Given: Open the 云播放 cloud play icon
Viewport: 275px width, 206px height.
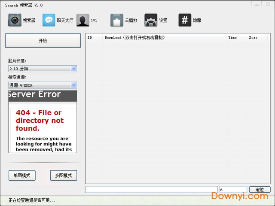Looking at the screenshot, I should tap(117, 20).
